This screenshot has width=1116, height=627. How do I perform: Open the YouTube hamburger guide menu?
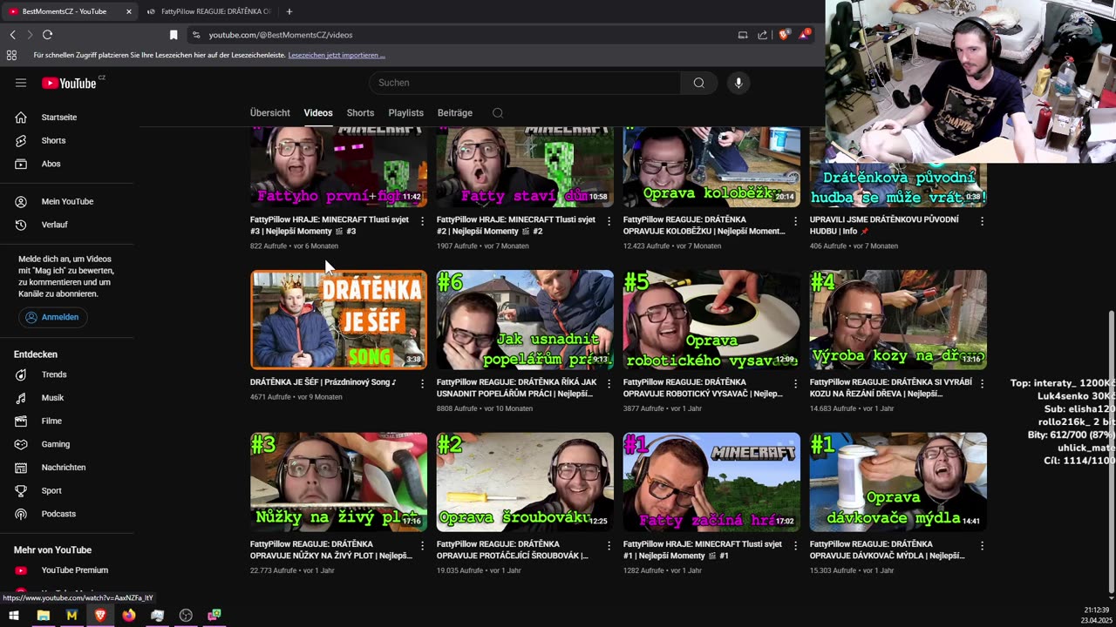tap(21, 83)
